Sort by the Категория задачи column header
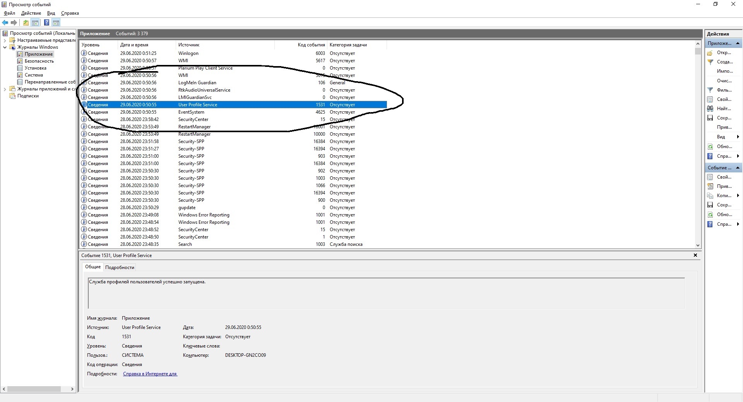 tap(357, 45)
